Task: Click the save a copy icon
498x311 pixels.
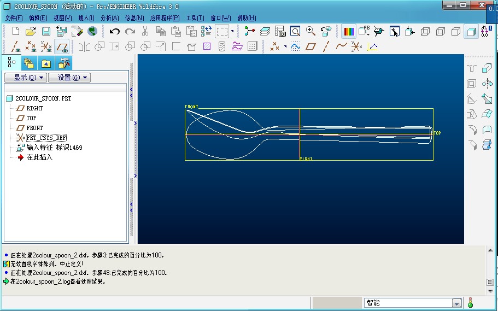Action: point(62,31)
